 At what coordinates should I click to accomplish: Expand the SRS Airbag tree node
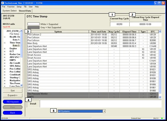coord(4,66)
